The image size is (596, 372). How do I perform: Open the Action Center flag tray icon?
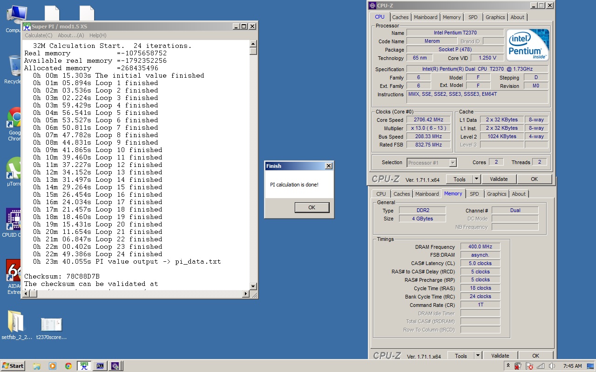pos(529,366)
